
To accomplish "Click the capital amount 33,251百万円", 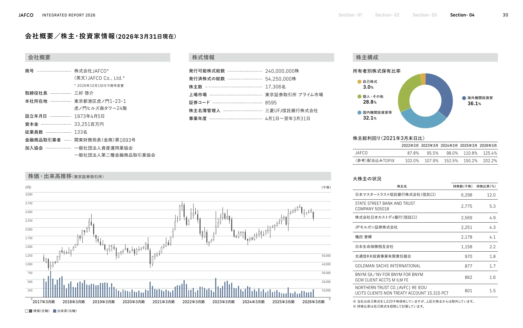I will 89,124.
